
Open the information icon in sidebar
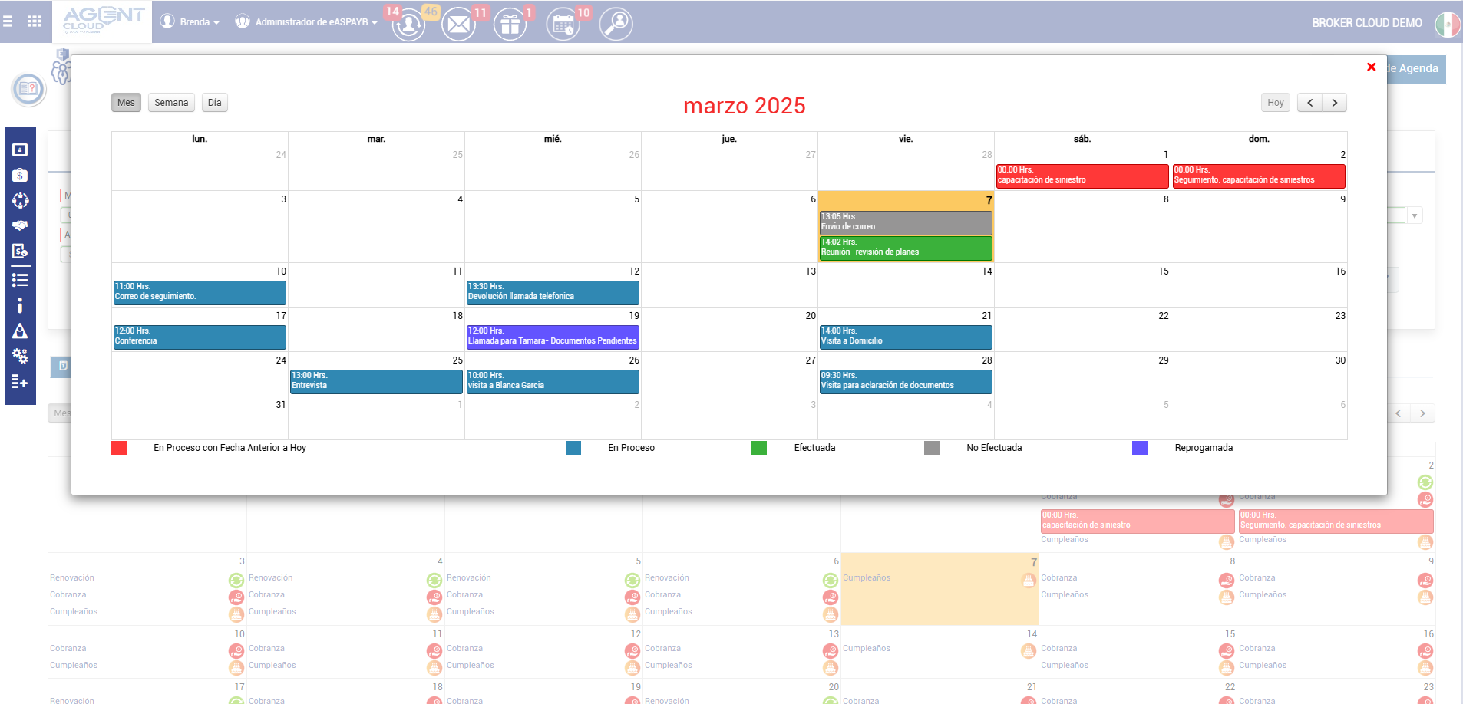20,305
